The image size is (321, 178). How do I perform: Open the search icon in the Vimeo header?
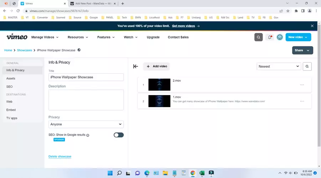(258, 37)
